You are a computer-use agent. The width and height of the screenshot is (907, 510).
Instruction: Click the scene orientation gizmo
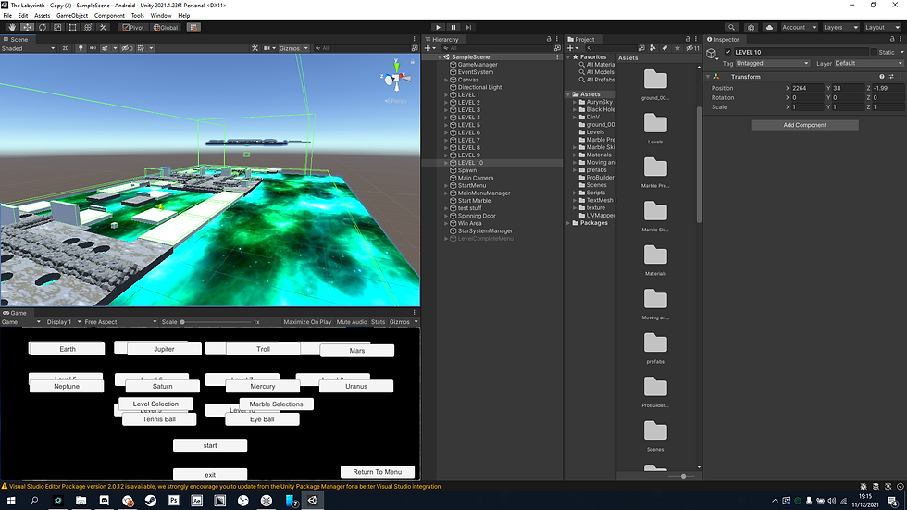[396, 78]
